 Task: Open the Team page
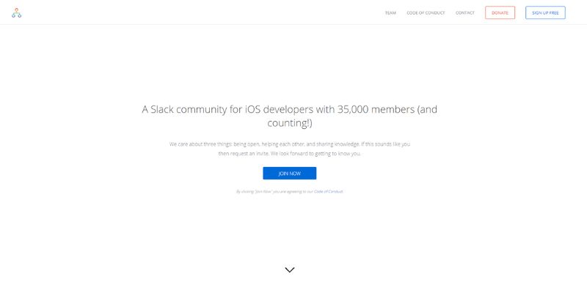point(390,12)
